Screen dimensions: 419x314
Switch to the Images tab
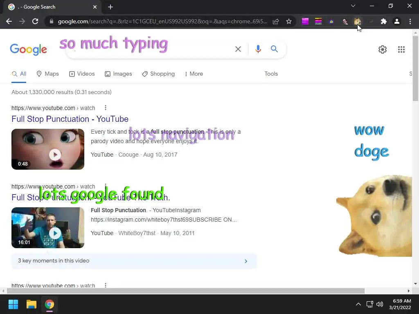118,74
